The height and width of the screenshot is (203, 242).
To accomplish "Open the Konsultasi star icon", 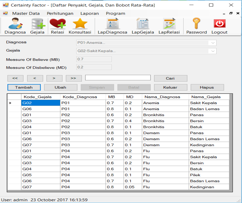I will click(x=80, y=26).
